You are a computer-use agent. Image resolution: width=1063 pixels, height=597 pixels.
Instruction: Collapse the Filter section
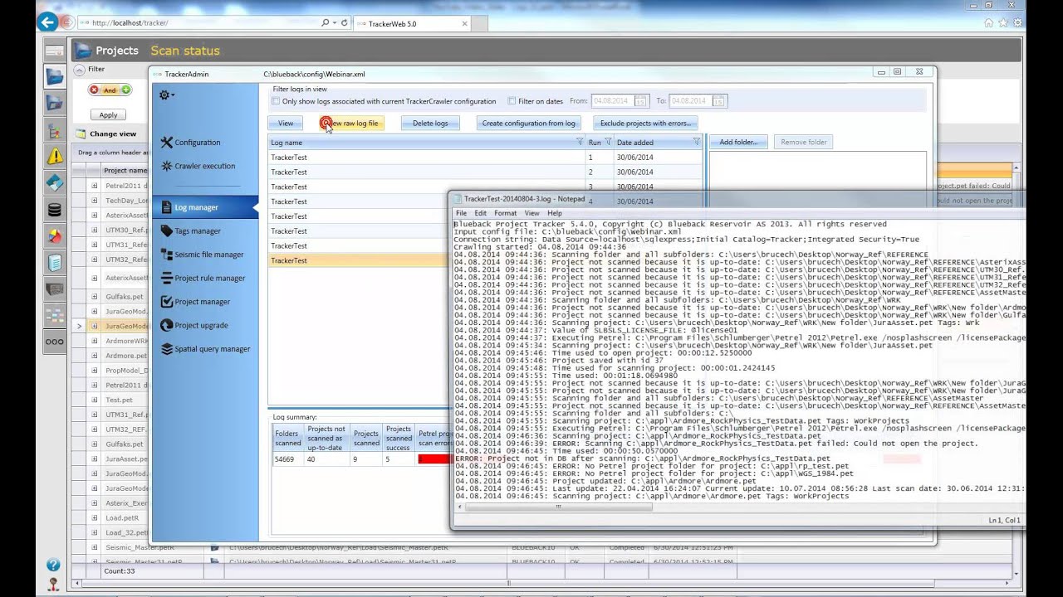click(x=79, y=70)
